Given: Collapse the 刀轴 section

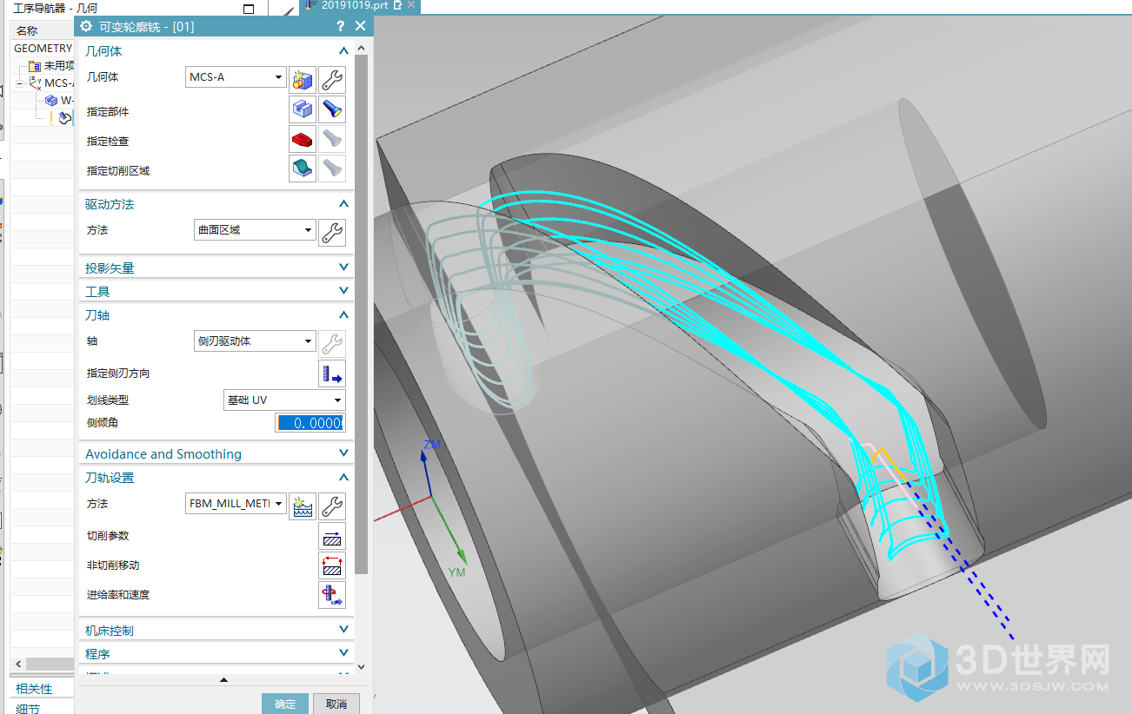Looking at the screenshot, I should [x=343, y=315].
